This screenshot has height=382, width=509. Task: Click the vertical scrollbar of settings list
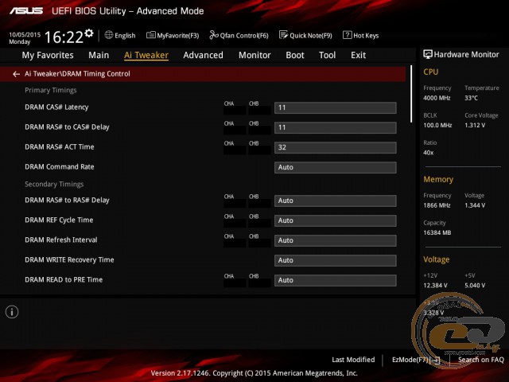click(411, 94)
